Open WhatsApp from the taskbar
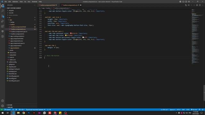 pyautogui.click(x=45, y=113)
